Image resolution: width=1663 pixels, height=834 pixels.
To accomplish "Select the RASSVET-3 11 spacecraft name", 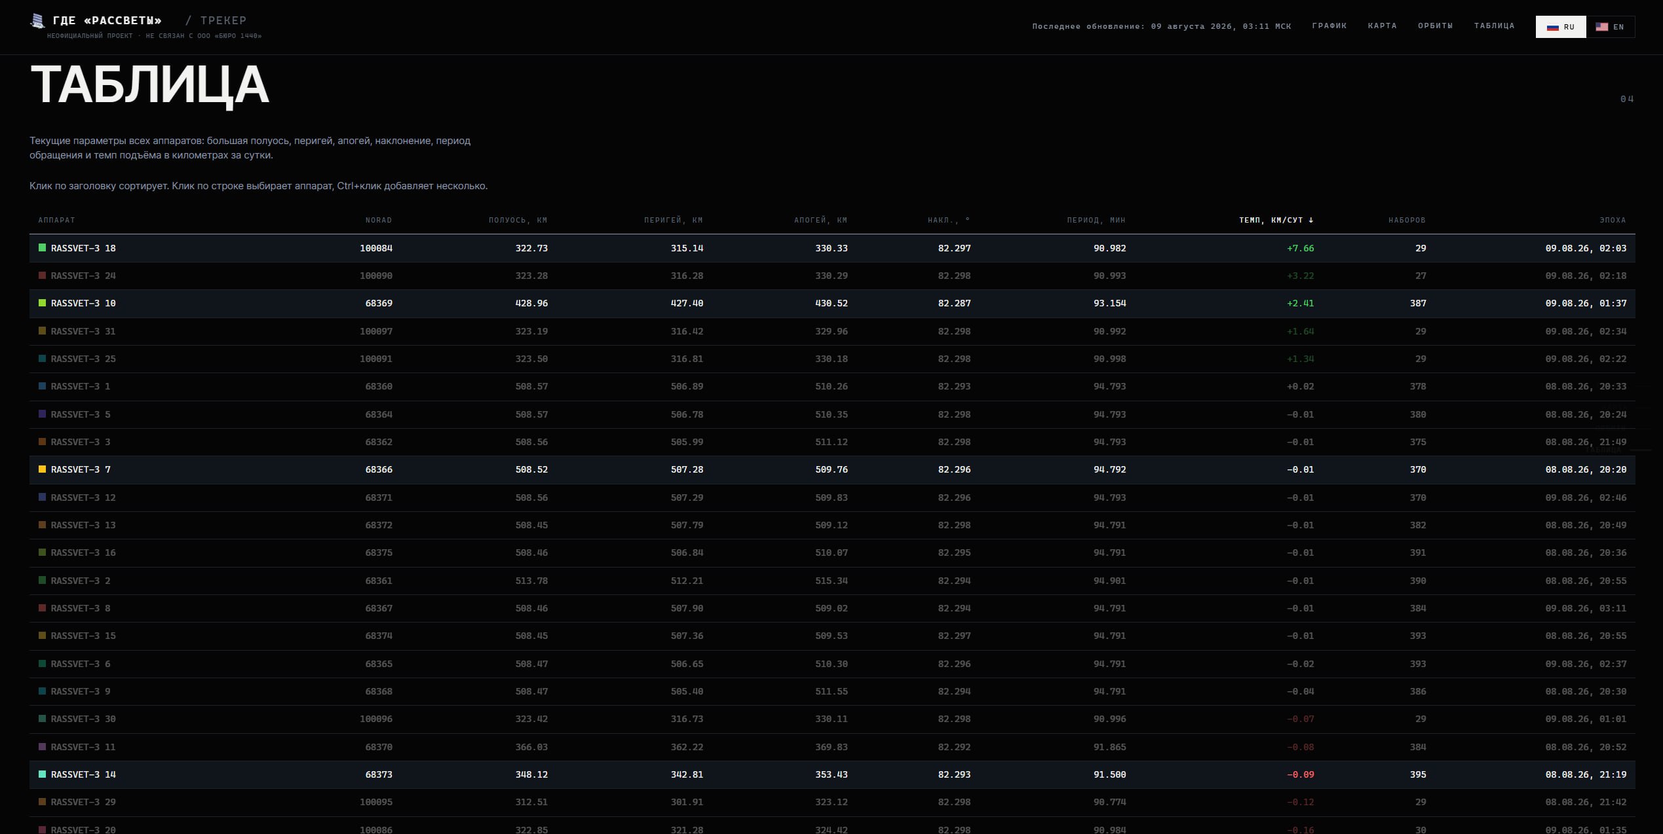I will click(x=83, y=747).
